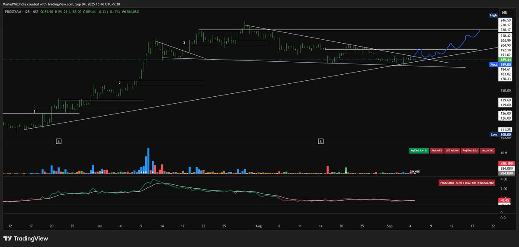The width and height of the screenshot is (519, 247).
Task: Click the 10M volume axis value
Action: click(504, 153)
